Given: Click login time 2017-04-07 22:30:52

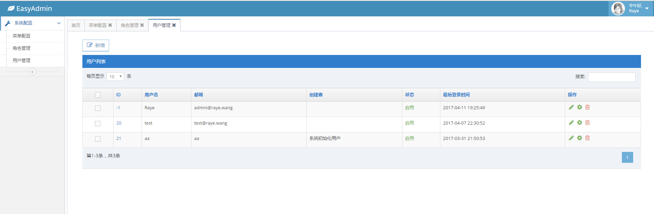Looking at the screenshot, I should pyautogui.click(x=464, y=123).
